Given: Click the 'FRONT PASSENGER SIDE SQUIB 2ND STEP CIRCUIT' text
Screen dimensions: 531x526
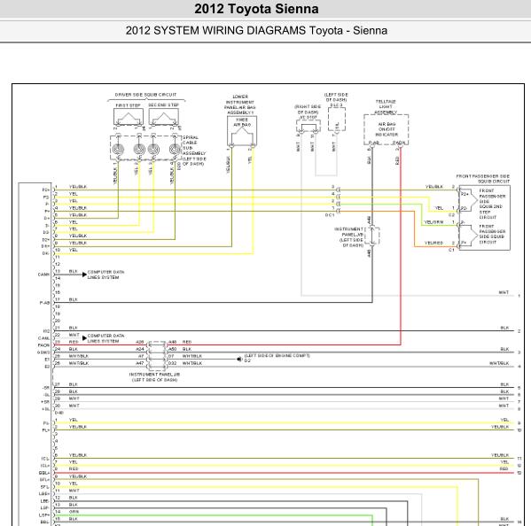Looking at the screenshot, I should 492,204.
